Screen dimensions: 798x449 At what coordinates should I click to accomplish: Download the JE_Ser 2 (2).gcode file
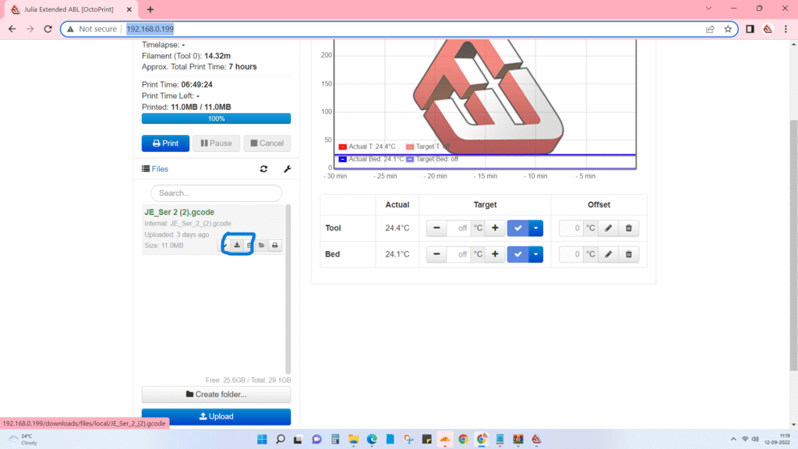237,246
